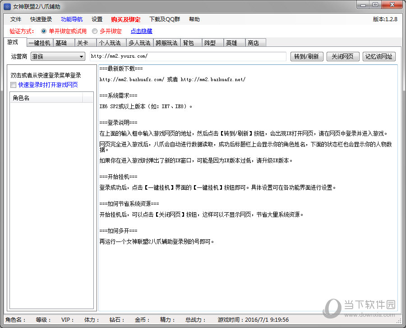Click the 记忆该网址 button

tap(379, 56)
